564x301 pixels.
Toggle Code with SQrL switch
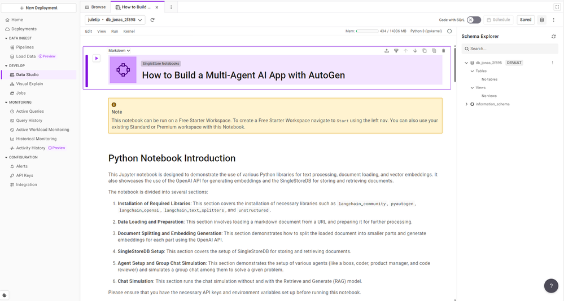tap(474, 20)
